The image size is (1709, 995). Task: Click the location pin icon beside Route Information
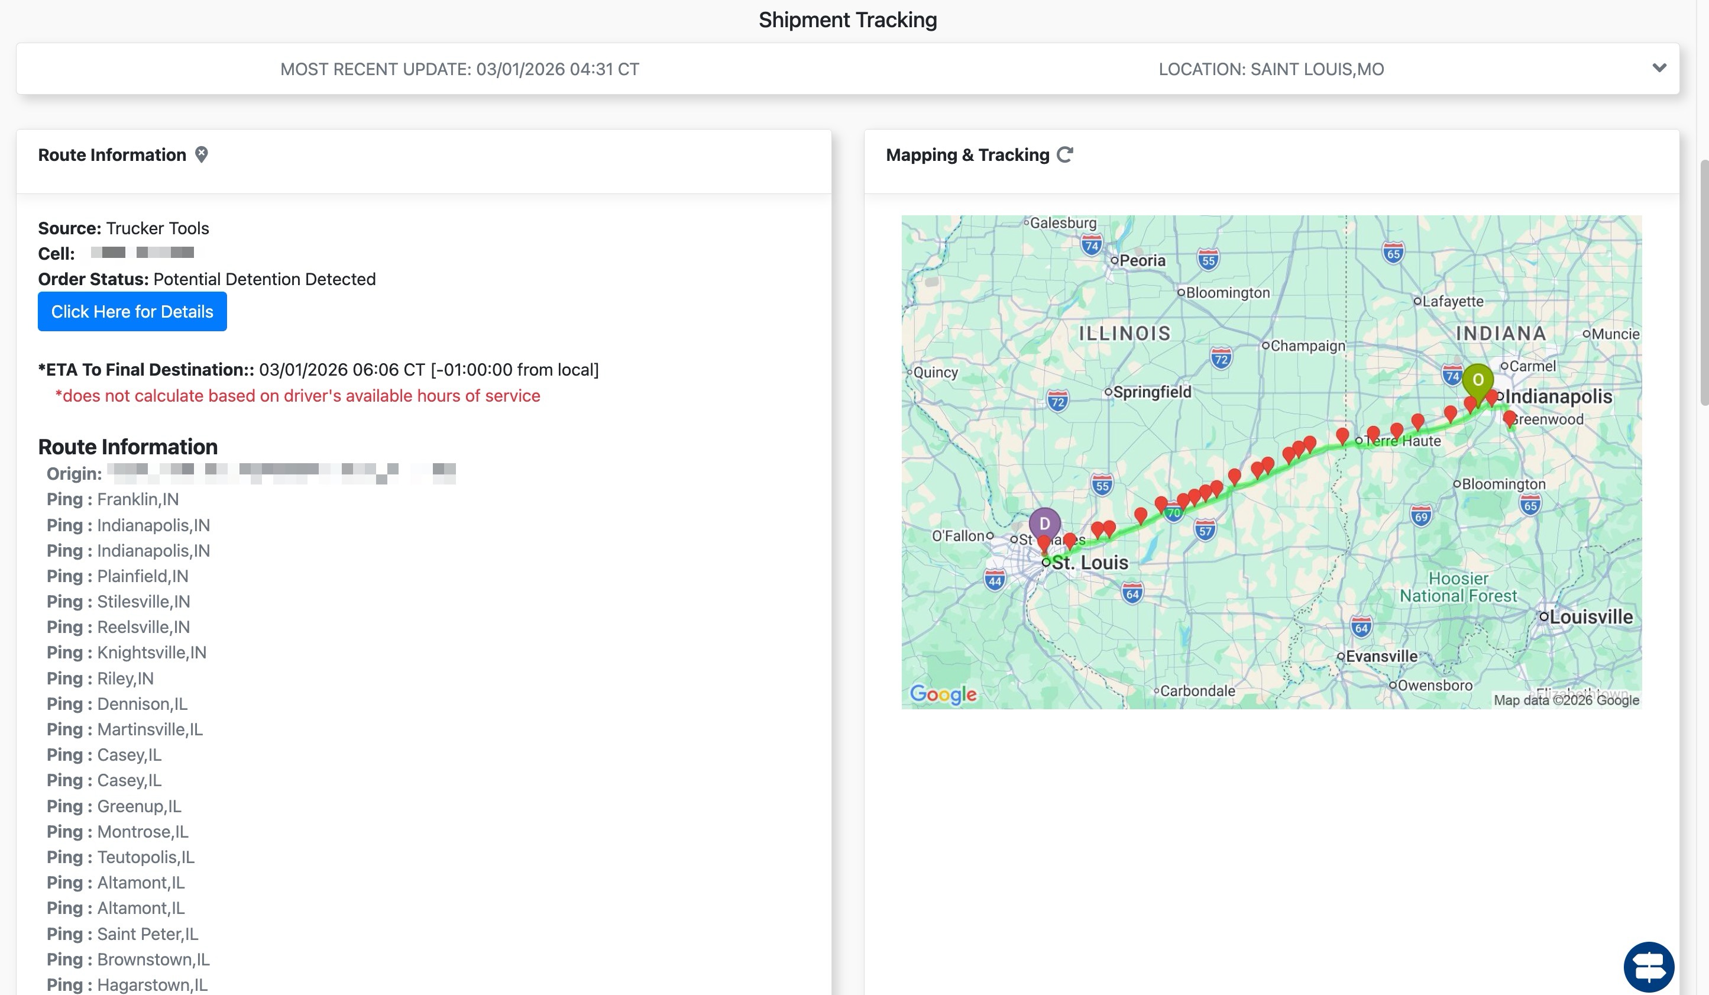(x=202, y=154)
